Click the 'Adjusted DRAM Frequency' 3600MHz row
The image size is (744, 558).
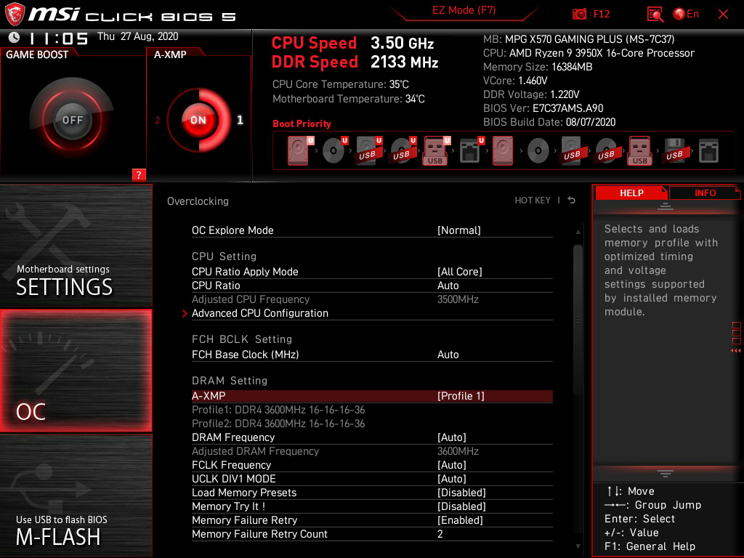(x=372, y=450)
